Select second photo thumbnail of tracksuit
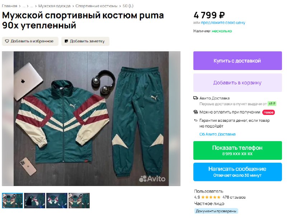287x218 pixels. coord(34,201)
